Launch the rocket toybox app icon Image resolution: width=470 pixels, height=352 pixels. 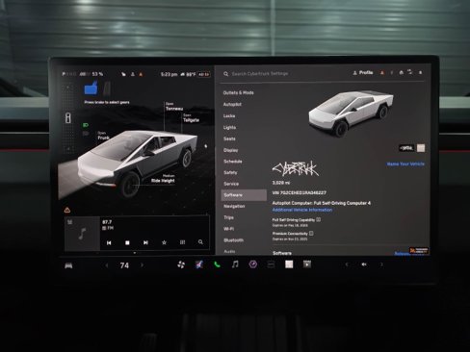(199, 264)
